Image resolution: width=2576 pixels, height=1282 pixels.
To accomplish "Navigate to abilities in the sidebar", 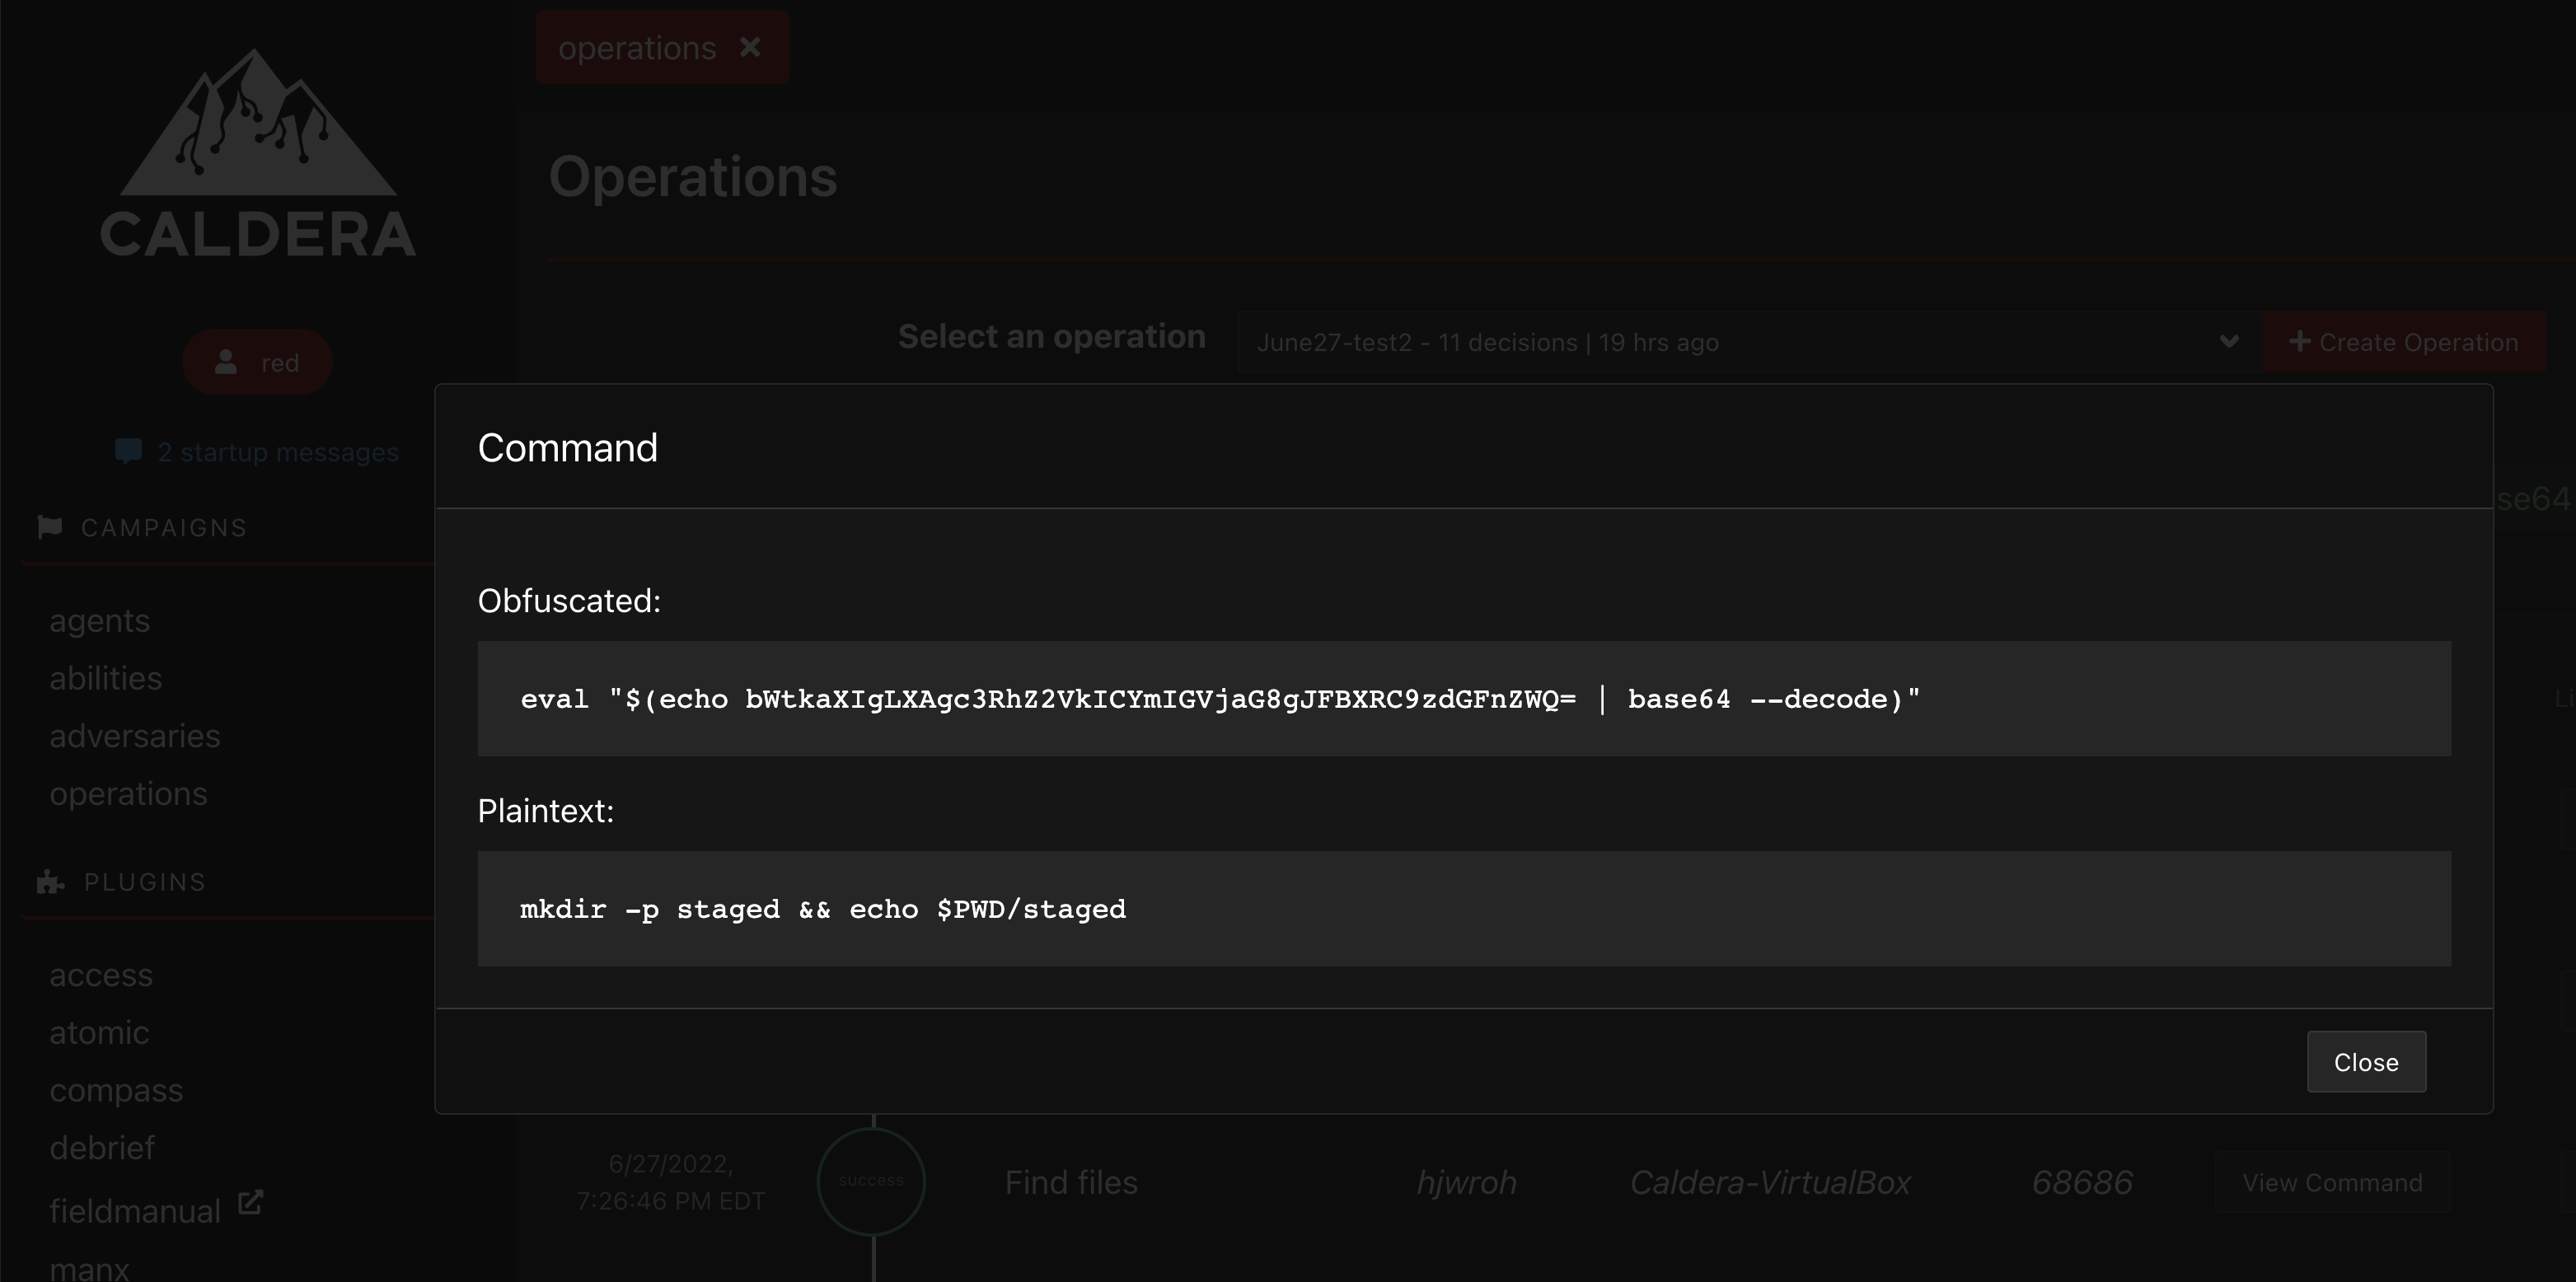I will pos(106,679).
